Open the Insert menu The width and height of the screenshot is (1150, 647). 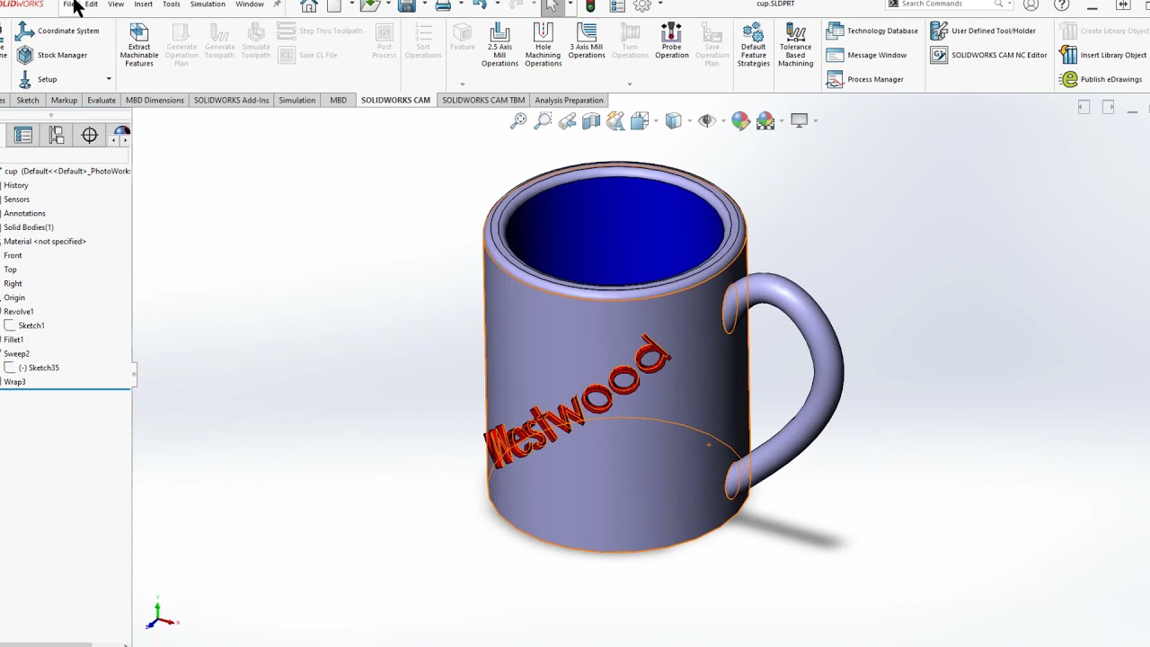tap(144, 4)
